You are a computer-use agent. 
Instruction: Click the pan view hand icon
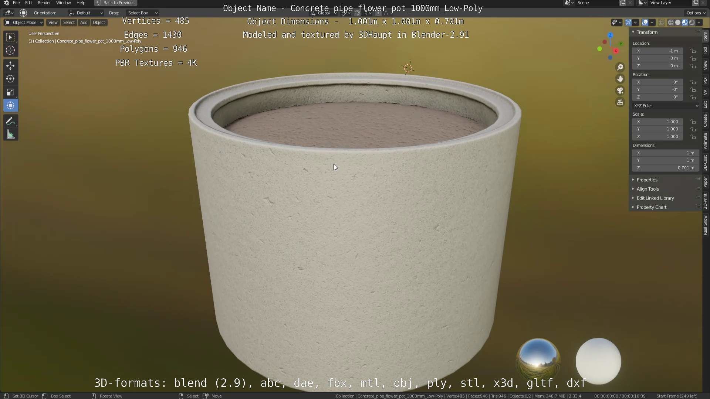point(620,79)
